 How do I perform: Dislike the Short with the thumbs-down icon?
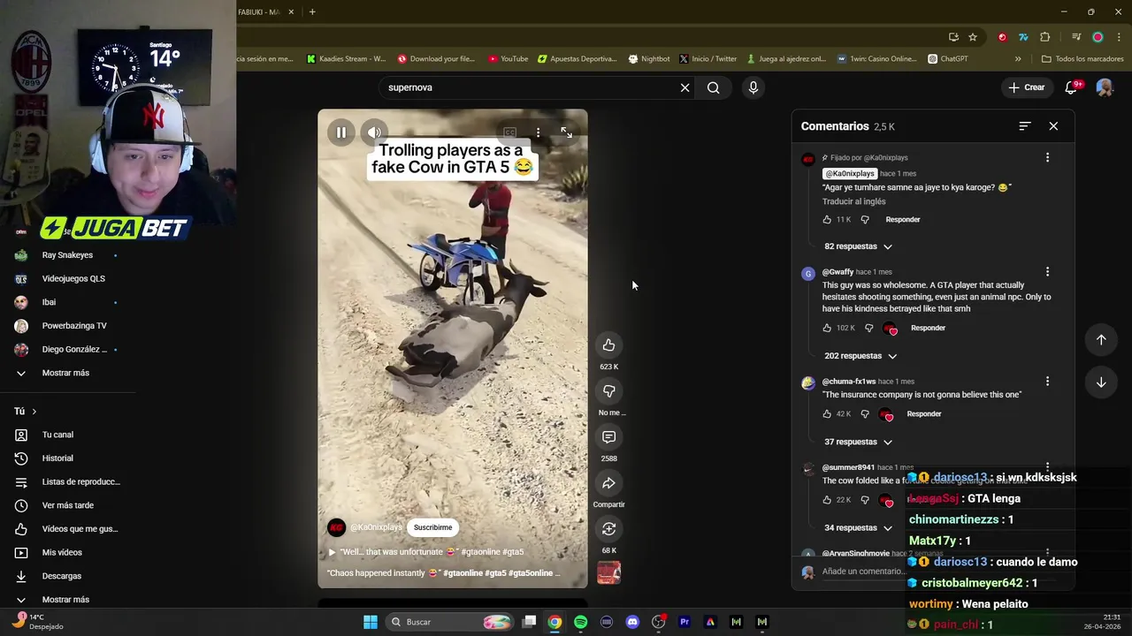tap(608, 390)
